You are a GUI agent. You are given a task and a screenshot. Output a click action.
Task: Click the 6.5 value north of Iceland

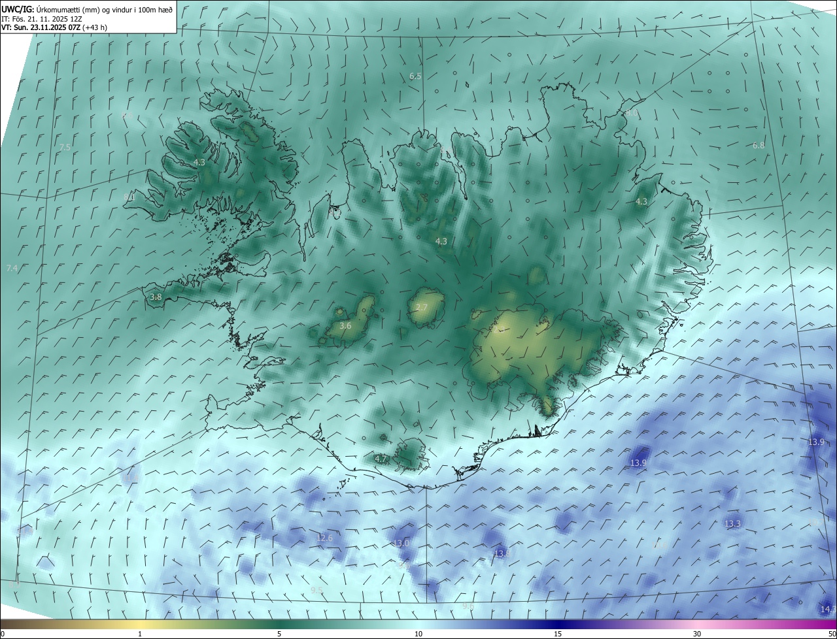click(x=415, y=76)
